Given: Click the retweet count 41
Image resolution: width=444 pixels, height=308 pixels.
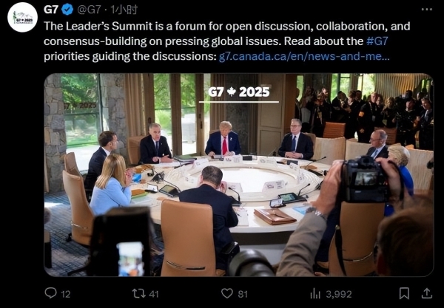Looking at the screenshot, I should click(153, 294).
